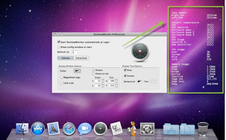
Task: Open System Preferences gear icon in Dock
Action: click(147, 129)
